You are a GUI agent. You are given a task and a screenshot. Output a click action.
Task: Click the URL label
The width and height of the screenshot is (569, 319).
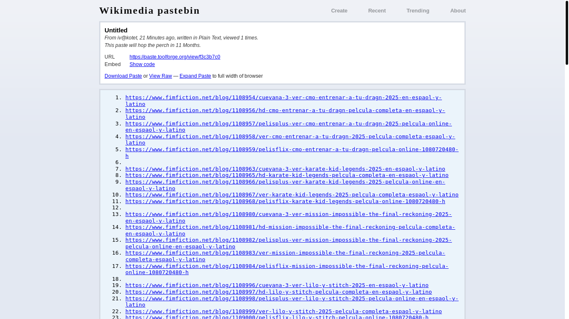coord(110,57)
